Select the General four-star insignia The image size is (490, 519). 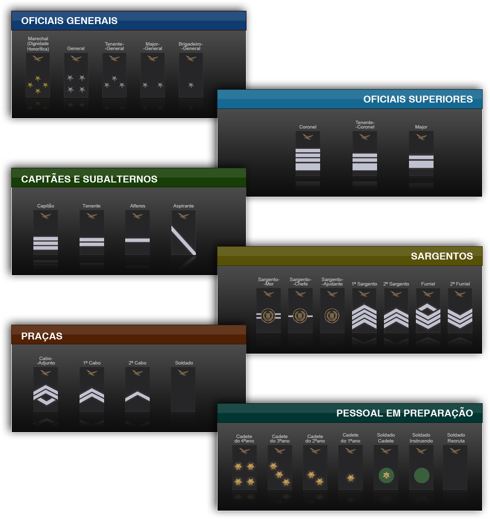tap(76, 75)
